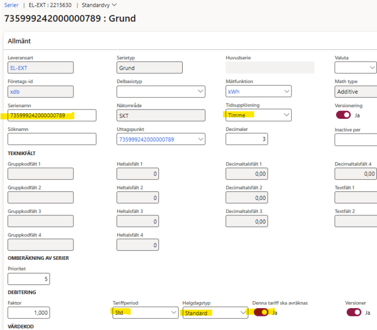Expand the Helgdagstyp Standard dropdown
This screenshot has width=377, height=330.
pos(243,313)
